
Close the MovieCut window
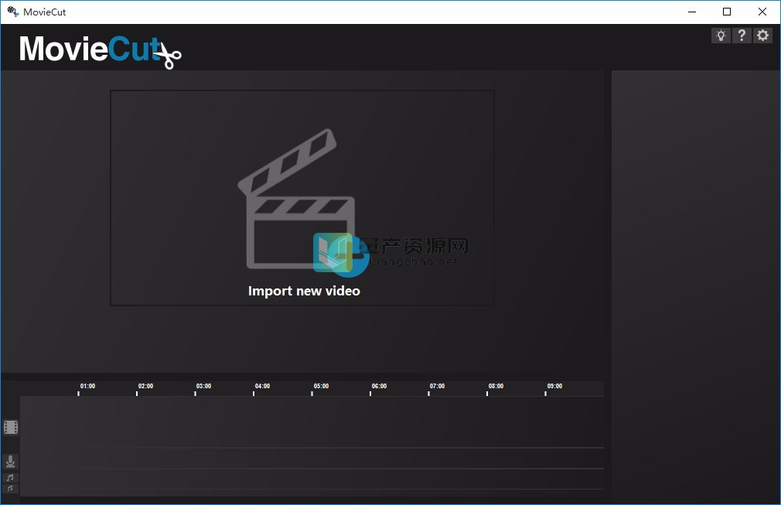[762, 12]
